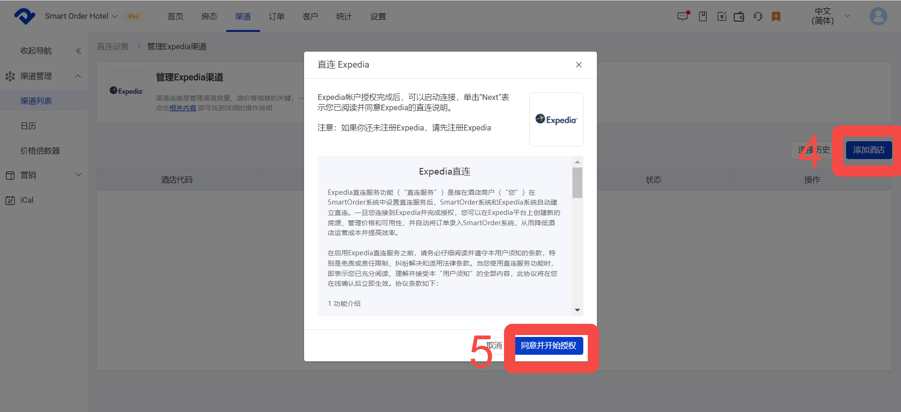The height and width of the screenshot is (412, 901).
Task: Open the 房态 tab
Action: [x=209, y=16]
